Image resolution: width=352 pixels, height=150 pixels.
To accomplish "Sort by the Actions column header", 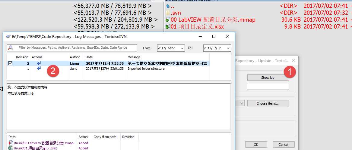I will tap(37, 57).
